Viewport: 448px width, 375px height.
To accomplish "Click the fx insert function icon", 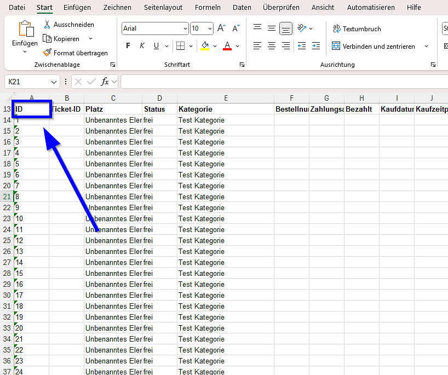I will pos(105,82).
